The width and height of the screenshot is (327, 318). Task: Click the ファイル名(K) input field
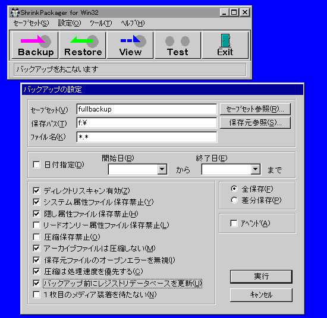point(147,137)
